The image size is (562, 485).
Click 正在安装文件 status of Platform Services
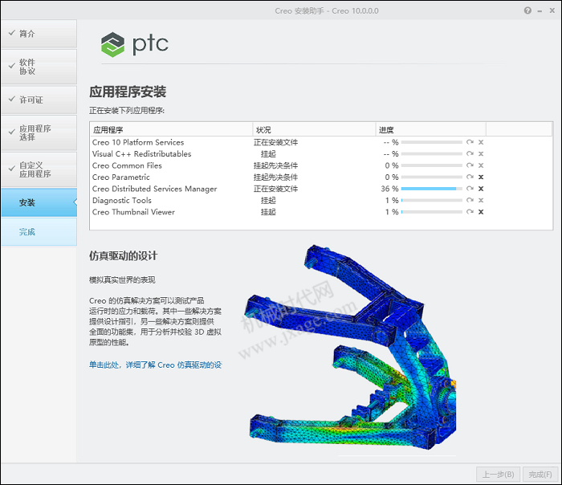coord(275,142)
